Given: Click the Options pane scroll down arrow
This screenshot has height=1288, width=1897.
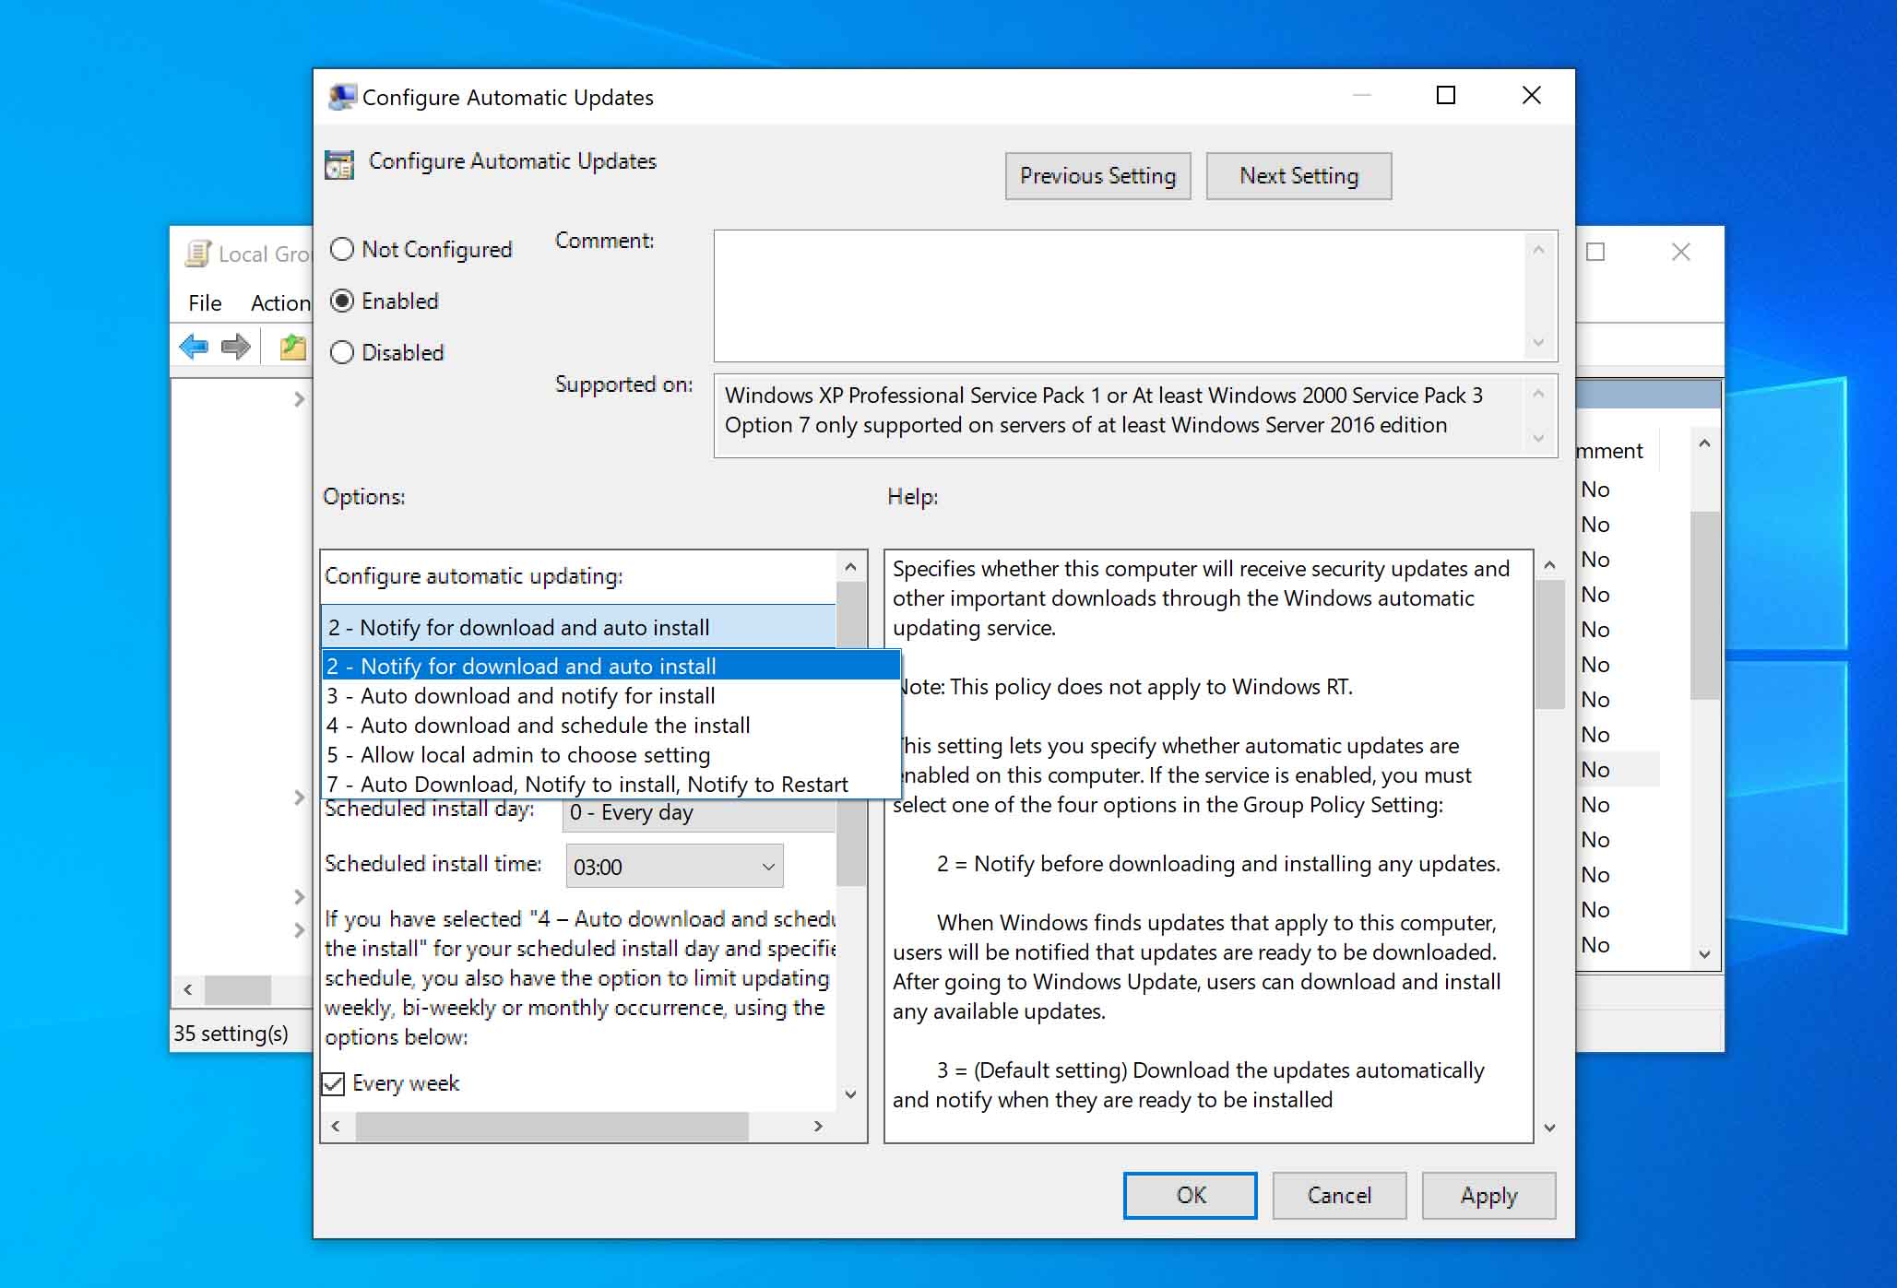Looking at the screenshot, I should pos(851,1094).
